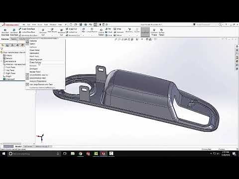Click the New document icon
This screenshot has width=239, height=179.
pos(71,24)
